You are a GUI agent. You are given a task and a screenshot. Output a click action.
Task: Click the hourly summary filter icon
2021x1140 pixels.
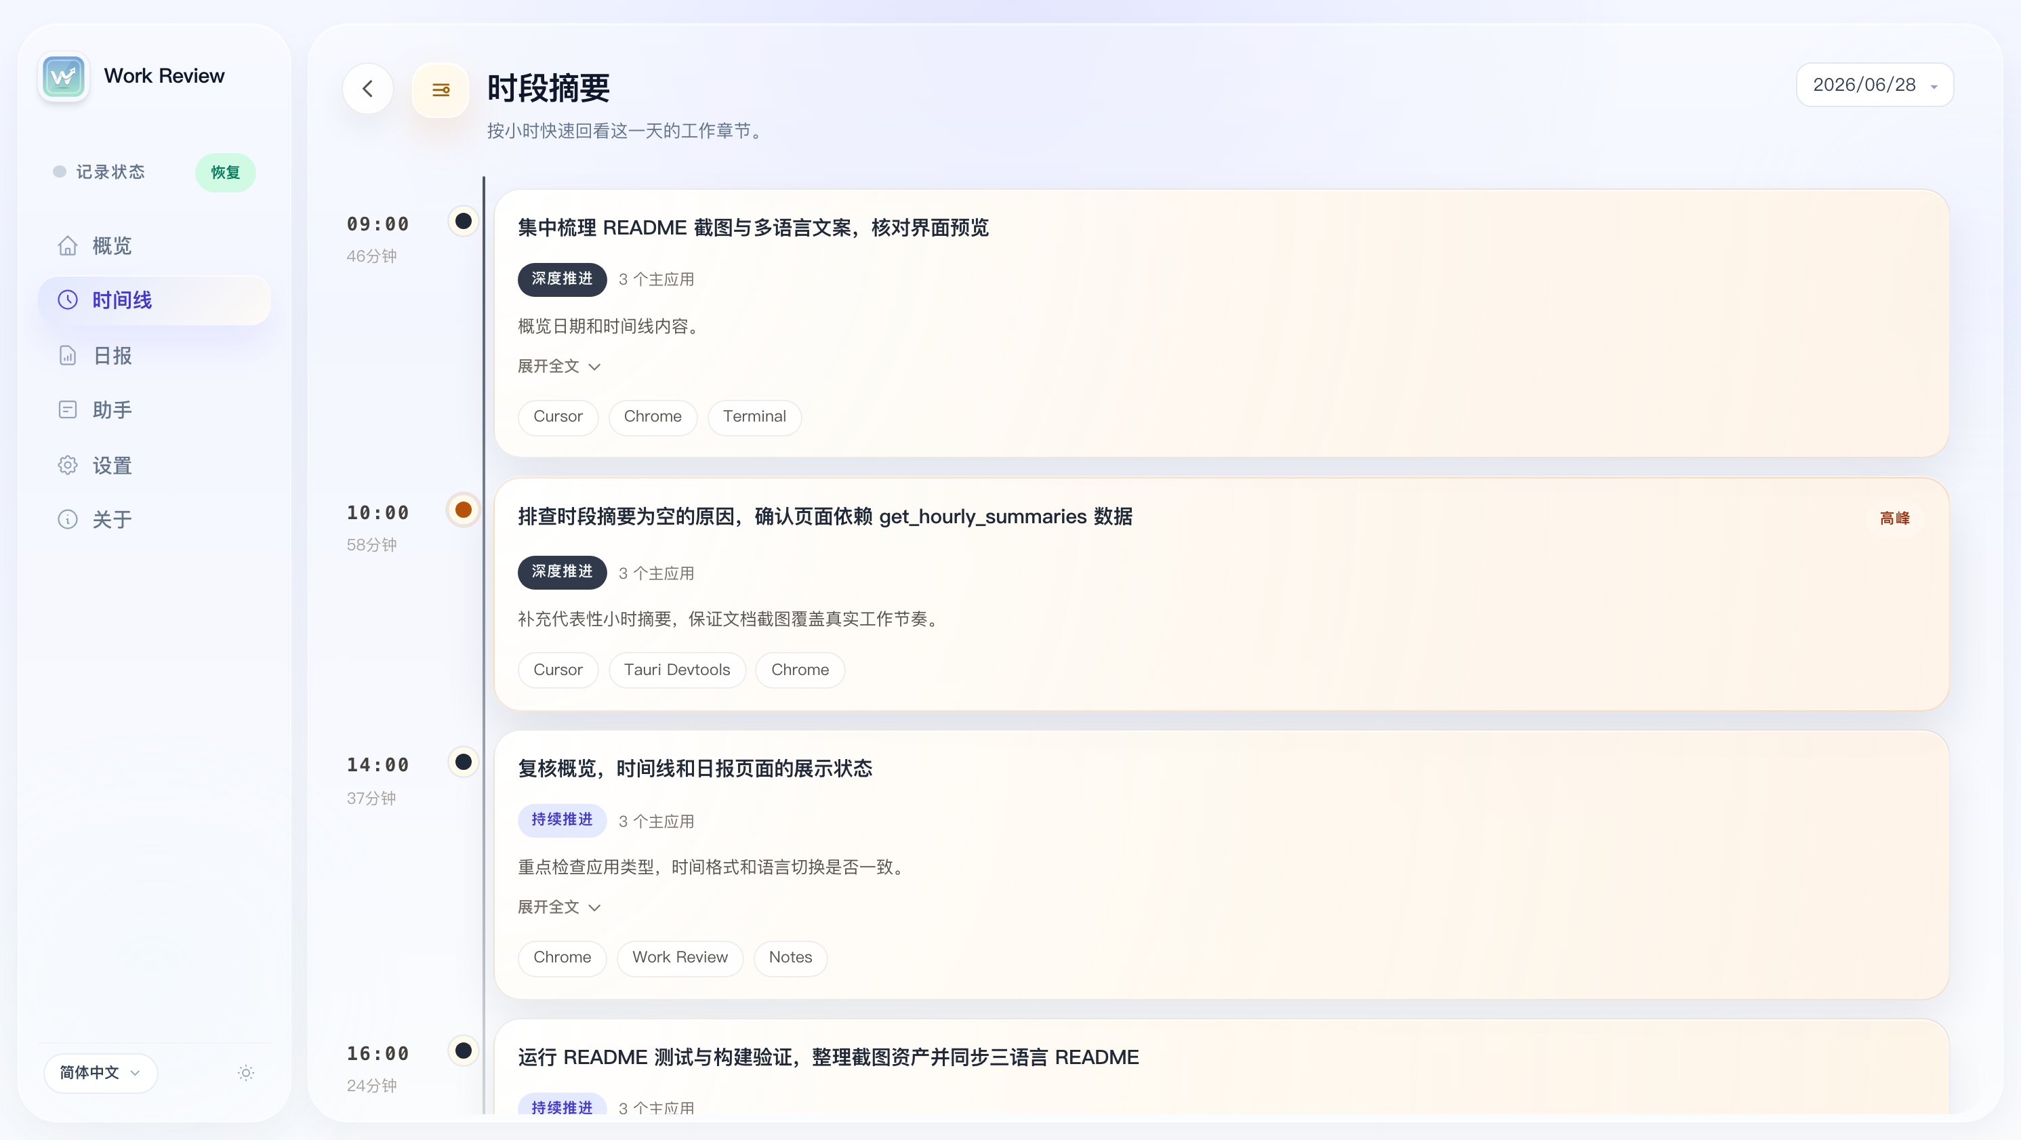click(441, 90)
